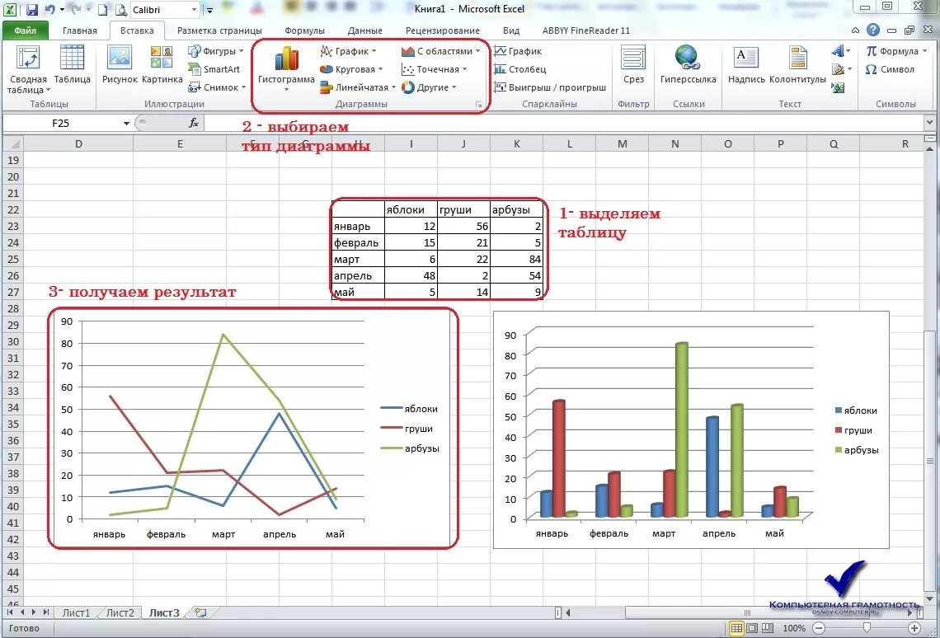Select the cell containing 84
This screenshot has height=638, width=940.
517,260
